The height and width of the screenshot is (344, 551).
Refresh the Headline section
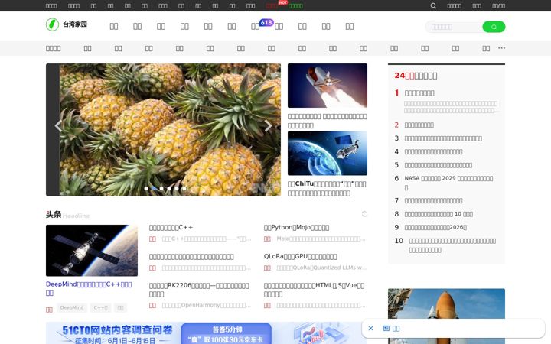coord(364,214)
